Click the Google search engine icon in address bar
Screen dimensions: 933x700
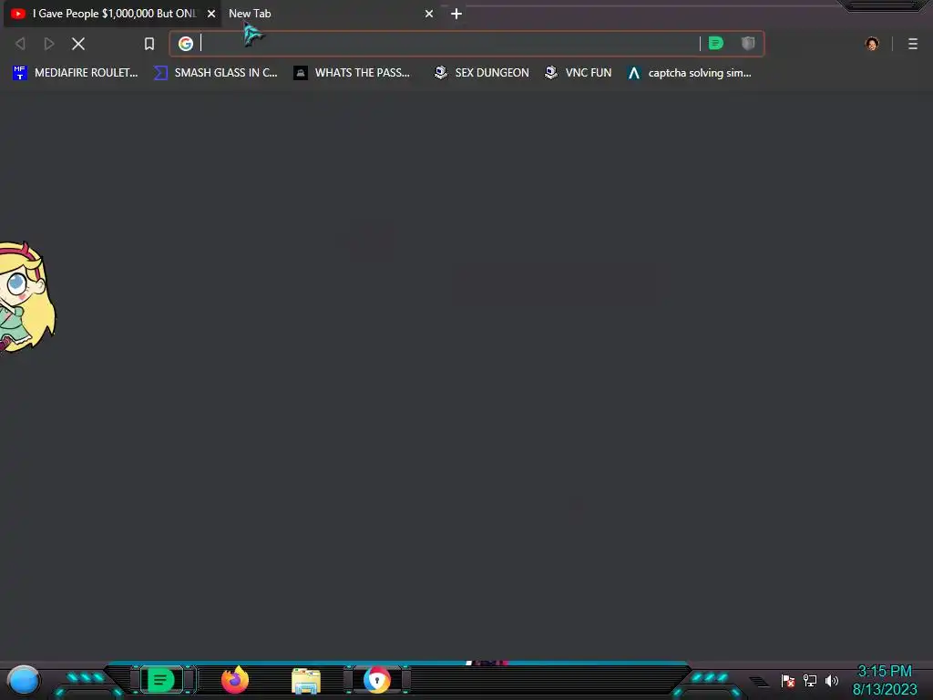click(x=186, y=44)
